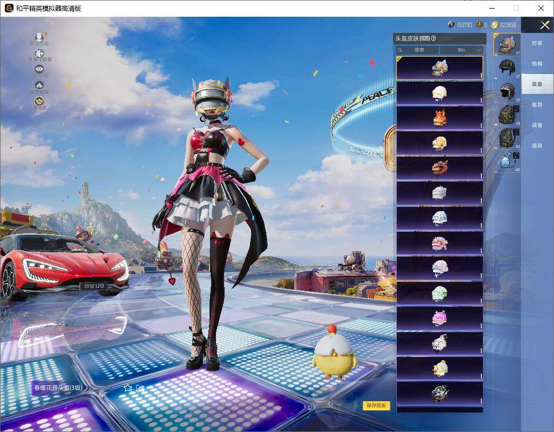
Task: Choose the equipped floral helmet skin row
Action: (440, 68)
